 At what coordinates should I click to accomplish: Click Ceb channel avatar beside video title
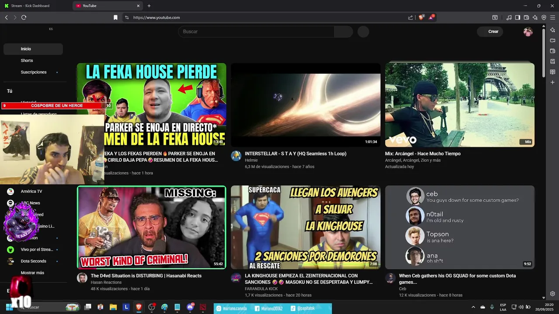click(390, 278)
